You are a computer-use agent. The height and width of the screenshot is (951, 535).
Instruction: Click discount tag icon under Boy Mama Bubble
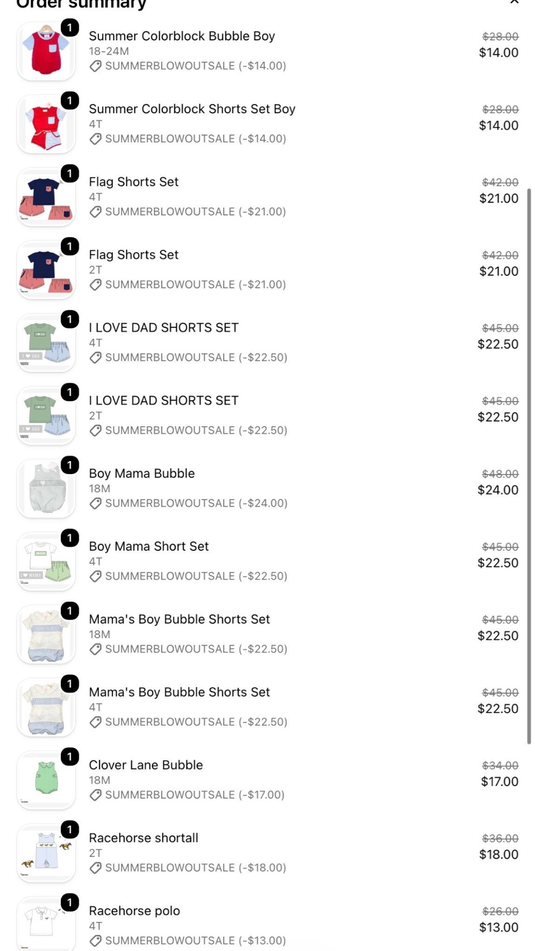[95, 503]
